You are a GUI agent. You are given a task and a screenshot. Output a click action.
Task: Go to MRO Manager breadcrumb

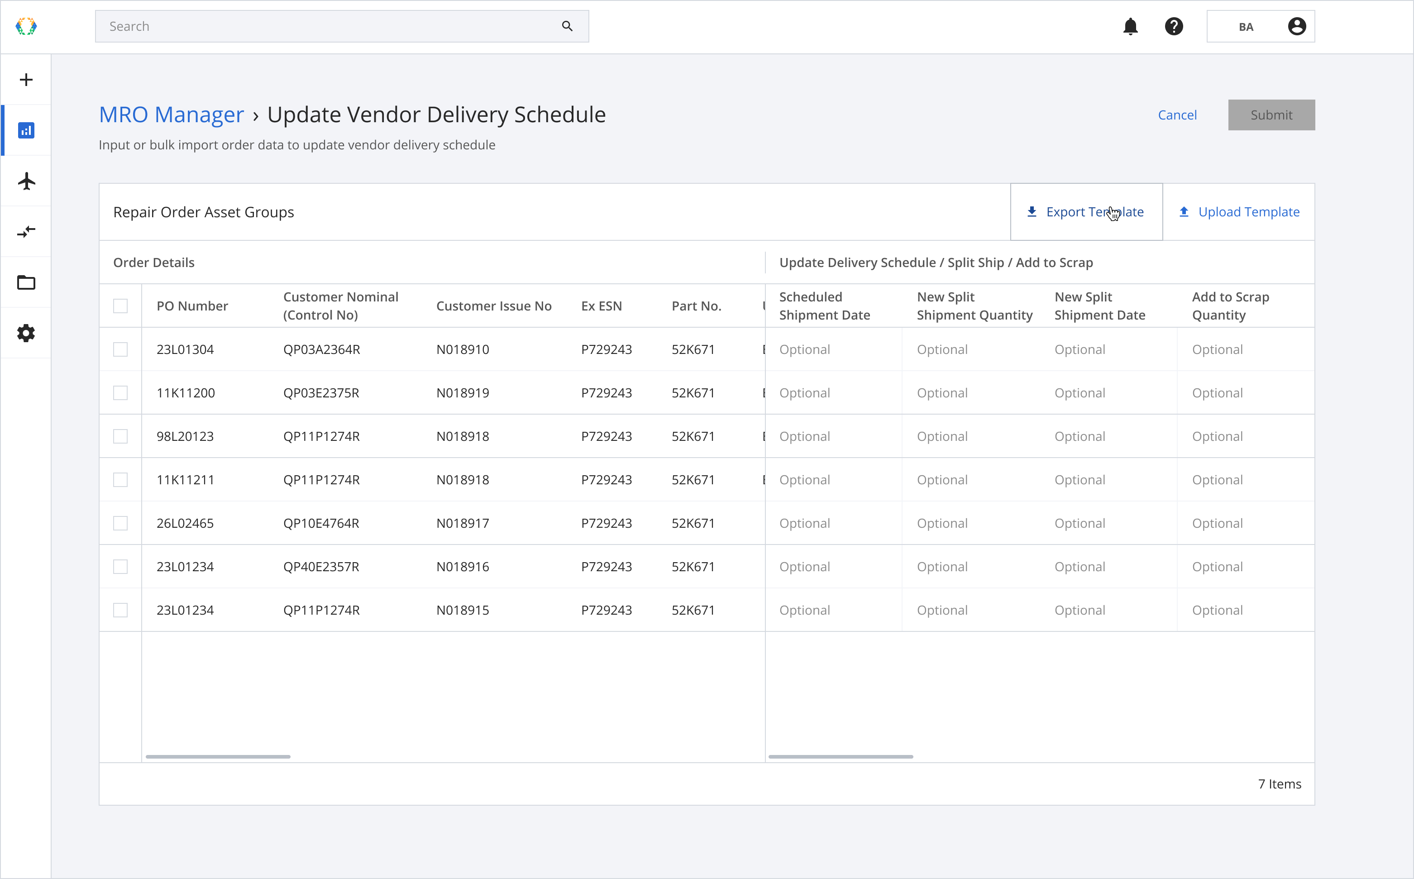pos(172,115)
